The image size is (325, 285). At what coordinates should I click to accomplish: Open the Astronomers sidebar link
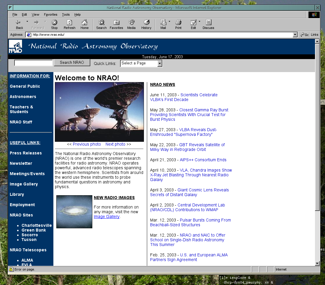[23, 97]
